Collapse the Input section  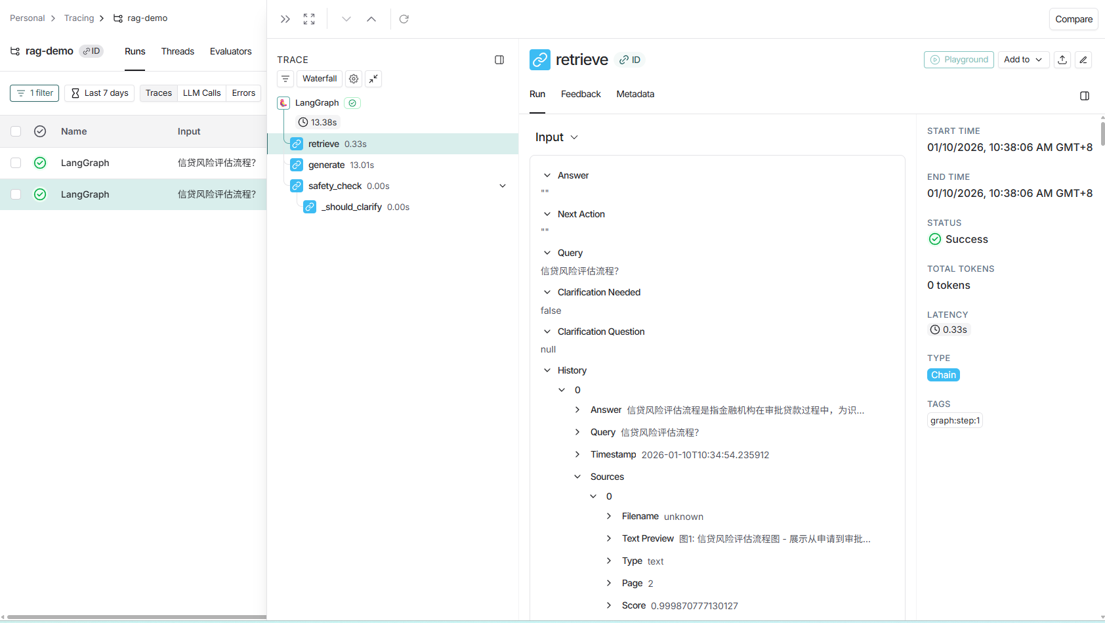pos(574,137)
